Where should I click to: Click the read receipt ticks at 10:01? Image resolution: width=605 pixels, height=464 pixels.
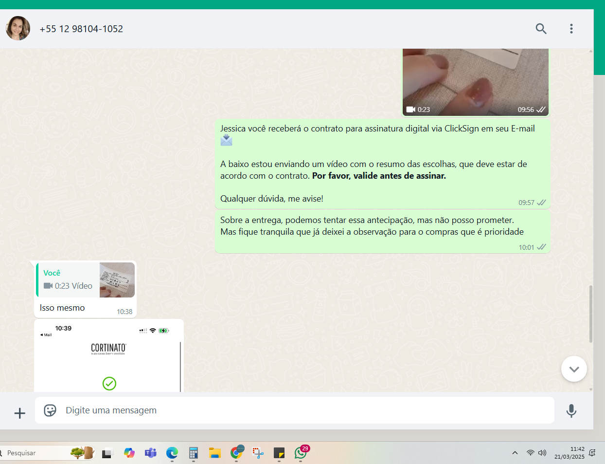pyautogui.click(x=541, y=247)
